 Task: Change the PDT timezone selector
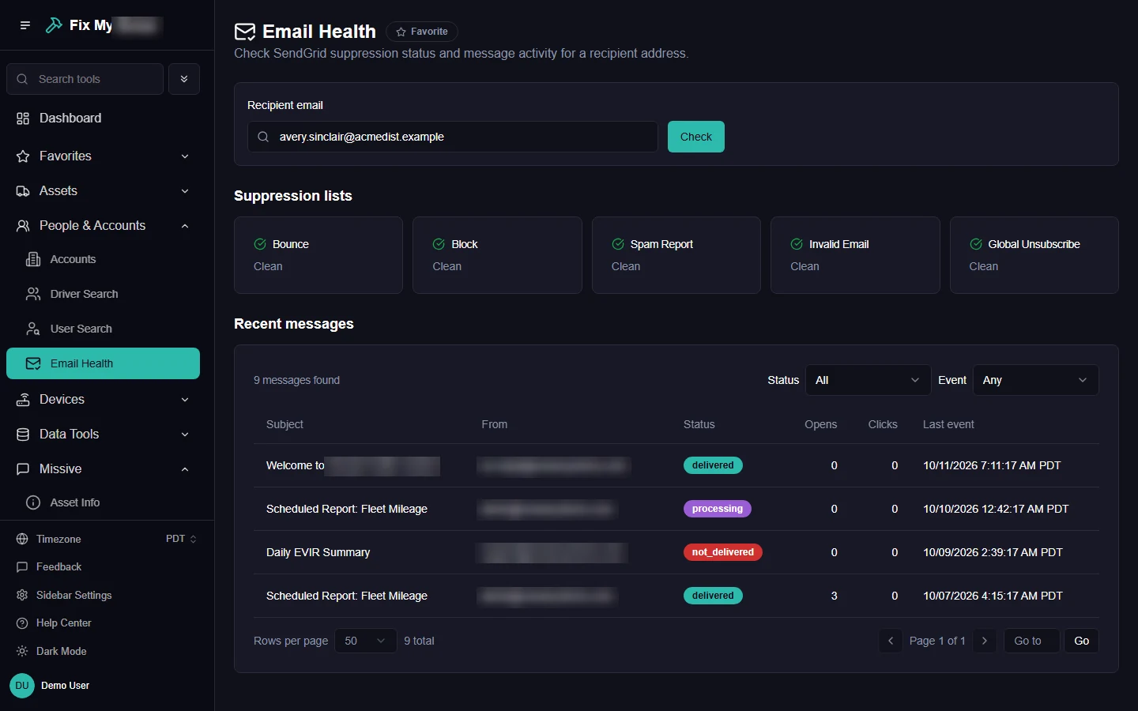181,539
